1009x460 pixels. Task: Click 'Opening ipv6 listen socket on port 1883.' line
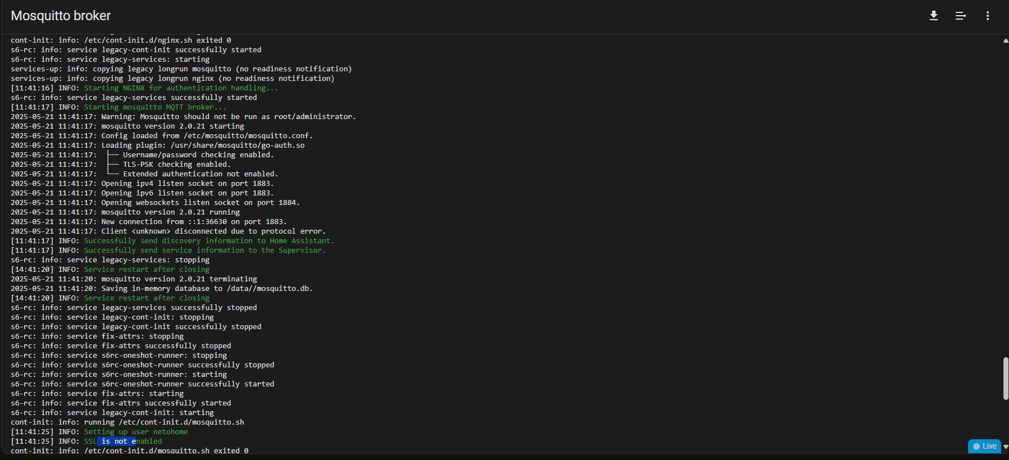pyautogui.click(x=142, y=193)
